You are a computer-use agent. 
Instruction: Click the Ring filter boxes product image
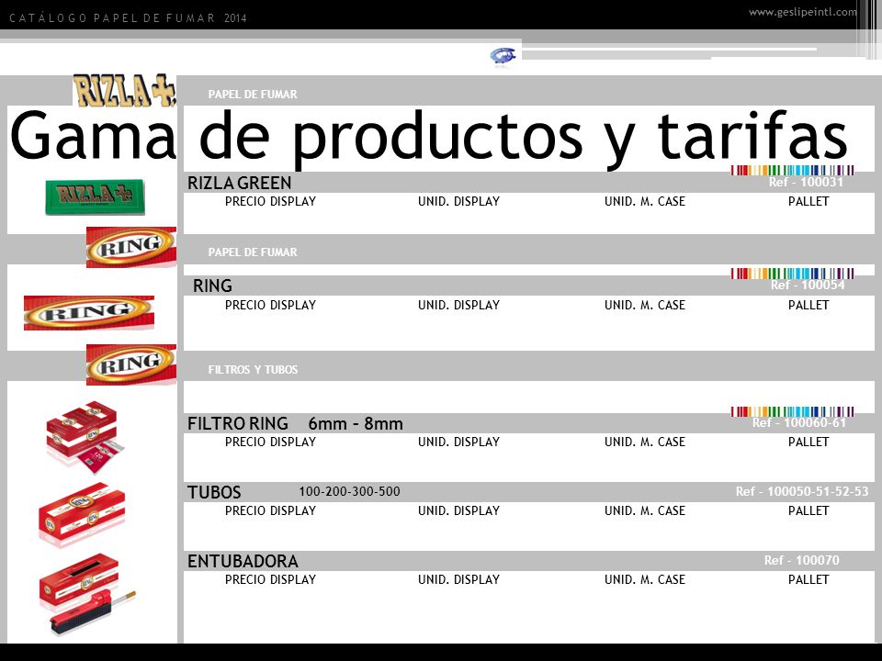pos(85,436)
